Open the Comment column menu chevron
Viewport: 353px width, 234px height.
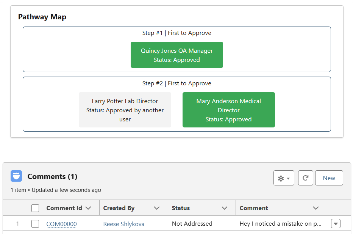(316, 208)
